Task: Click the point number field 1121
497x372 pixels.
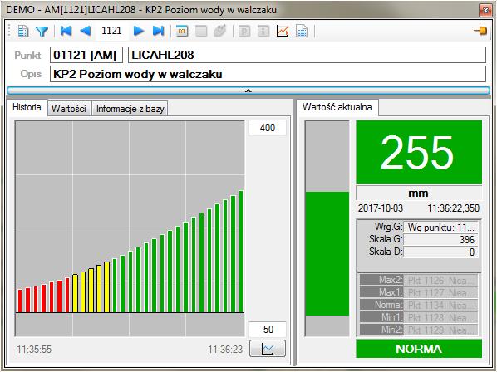Action: coord(111,31)
